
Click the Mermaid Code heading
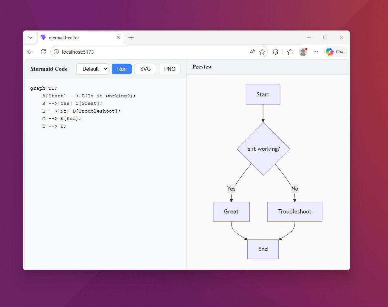point(49,69)
